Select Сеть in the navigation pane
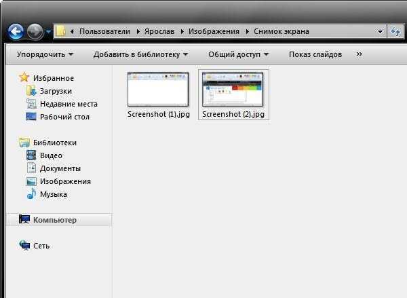Image resolution: width=407 pixels, height=298 pixels. [x=41, y=246]
